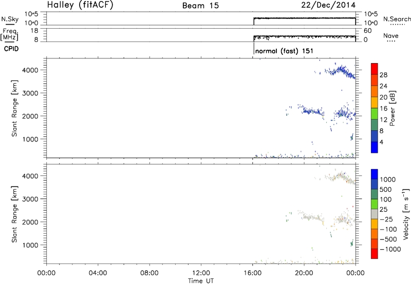Click the "20" label on the power scale
This screenshot has height=284, width=411.
pos(383,97)
